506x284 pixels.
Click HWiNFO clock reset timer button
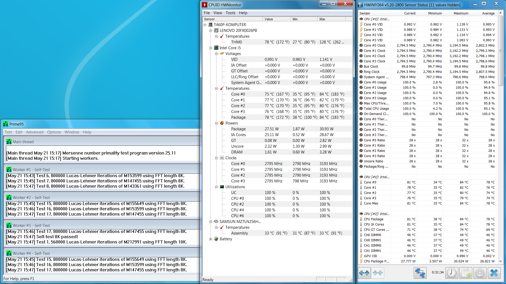(452, 273)
